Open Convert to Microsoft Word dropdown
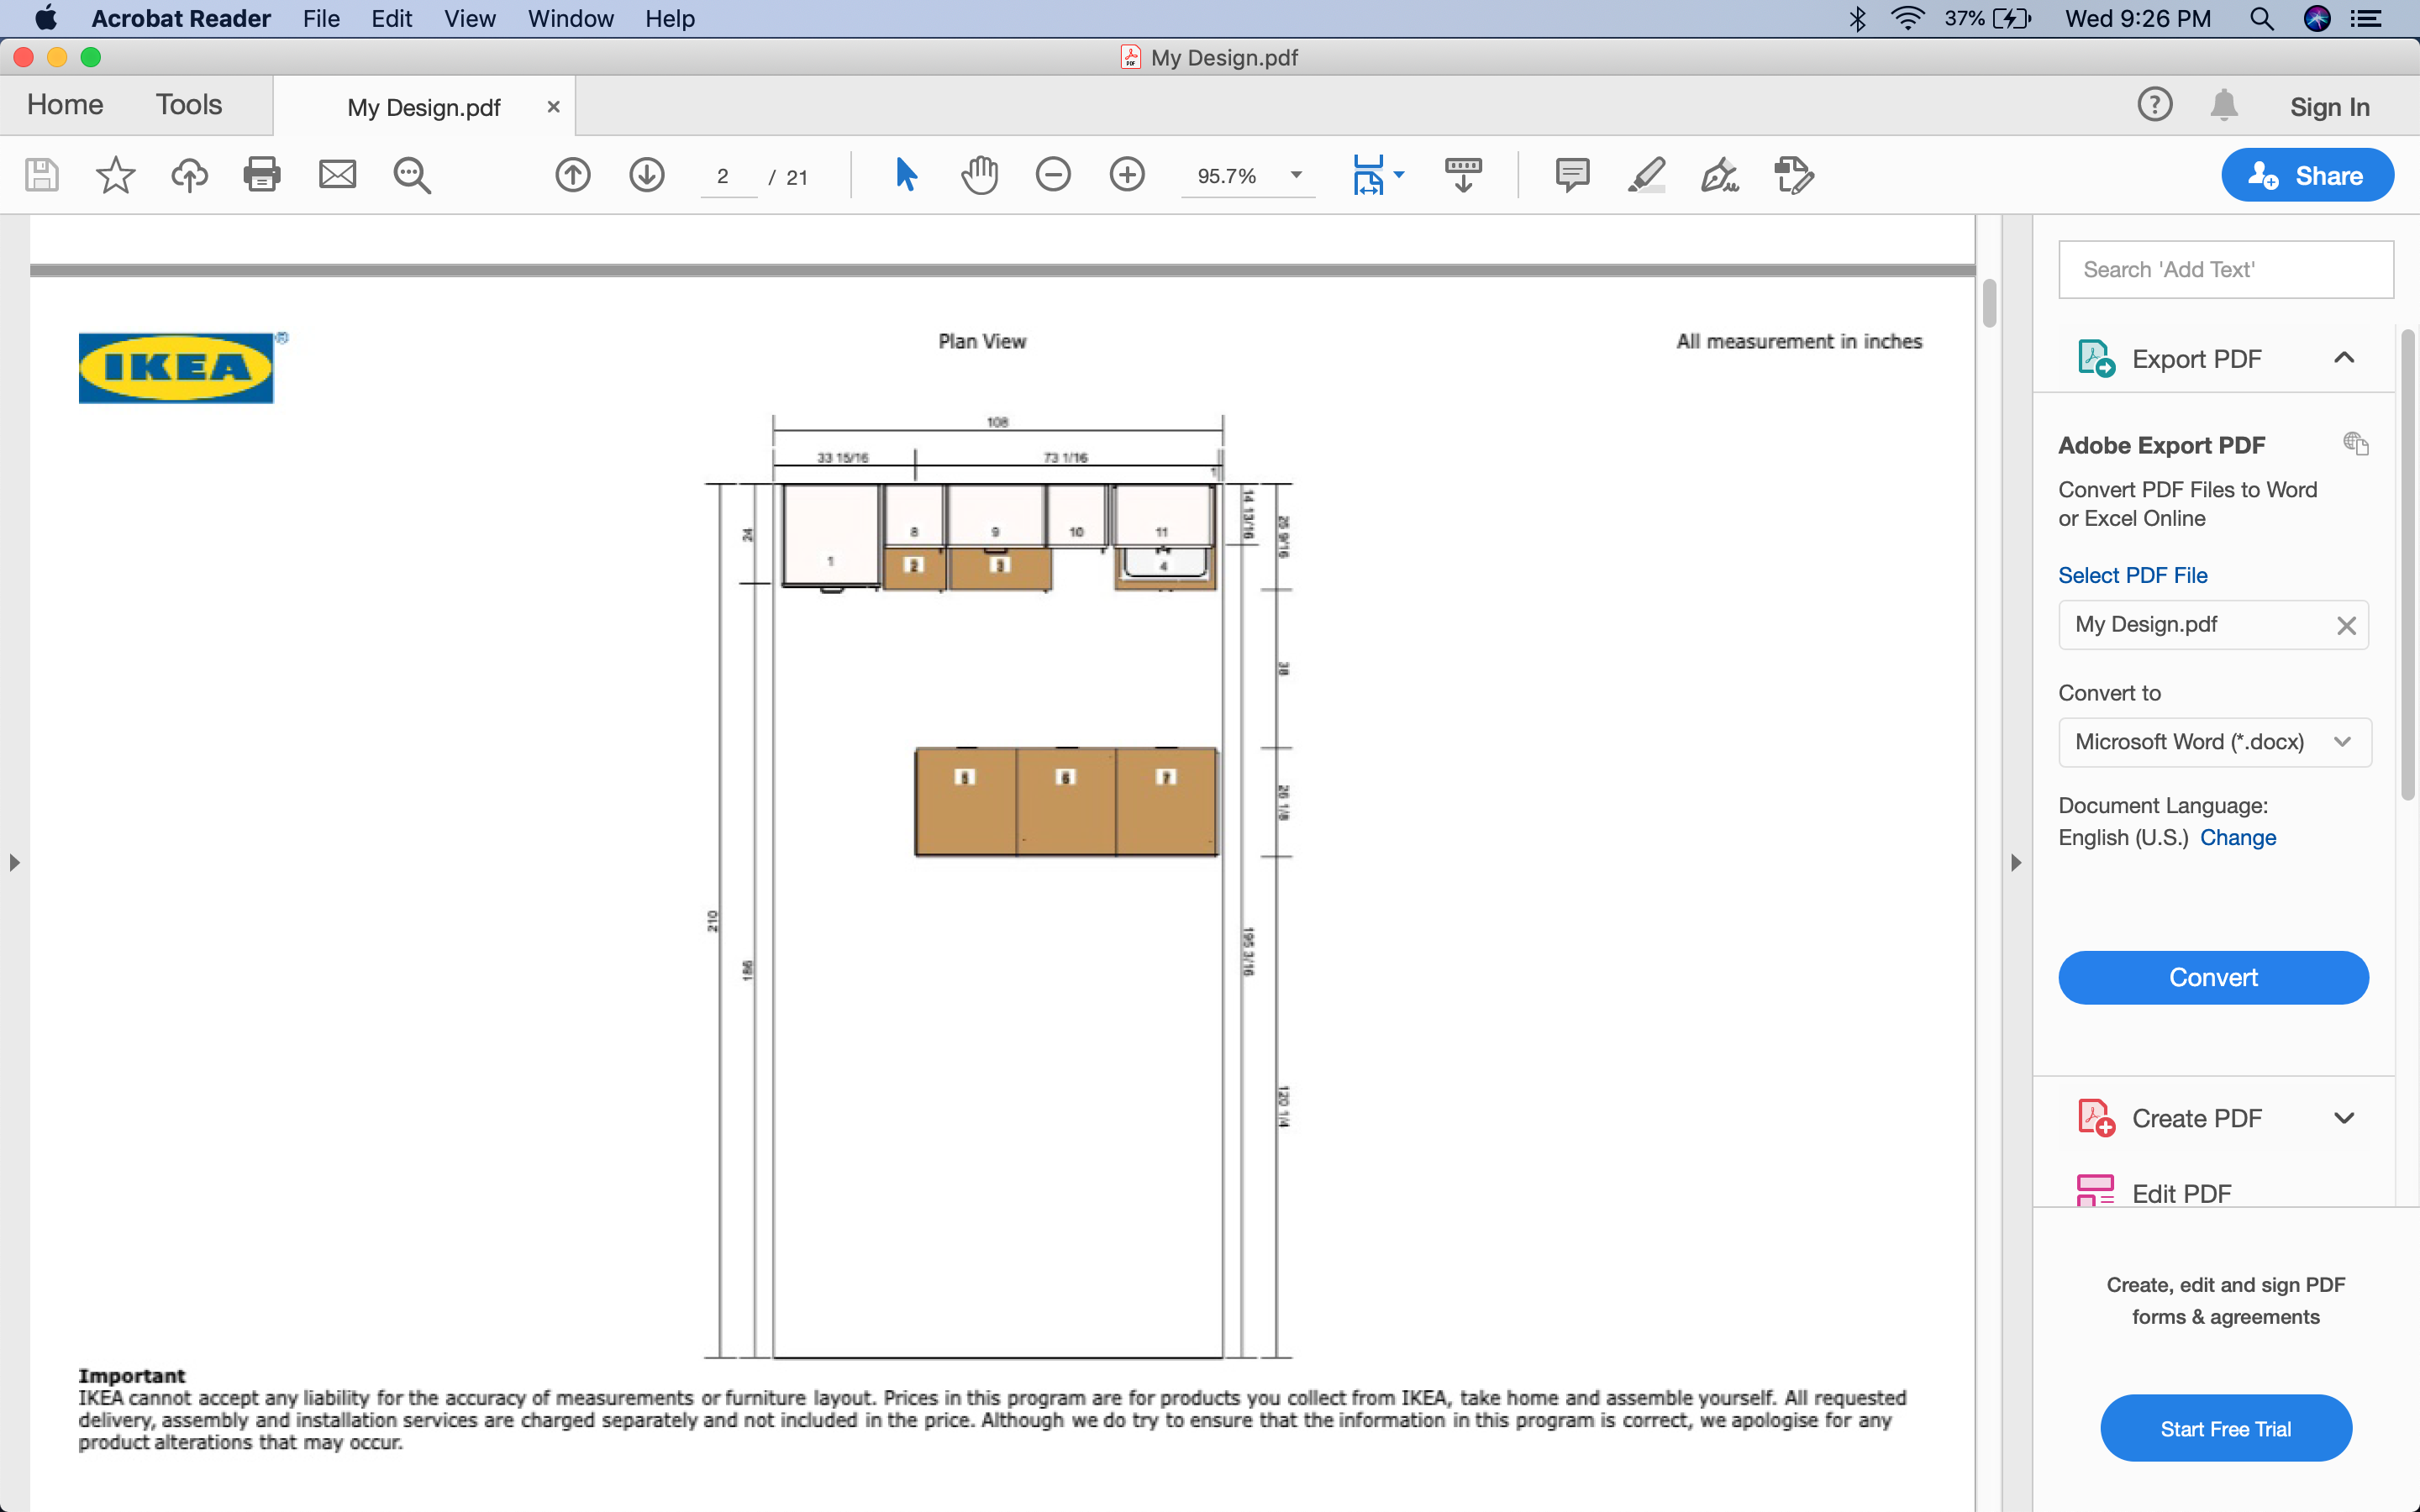The height and width of the screenshot is (1512, 2420). [2214, 742]
